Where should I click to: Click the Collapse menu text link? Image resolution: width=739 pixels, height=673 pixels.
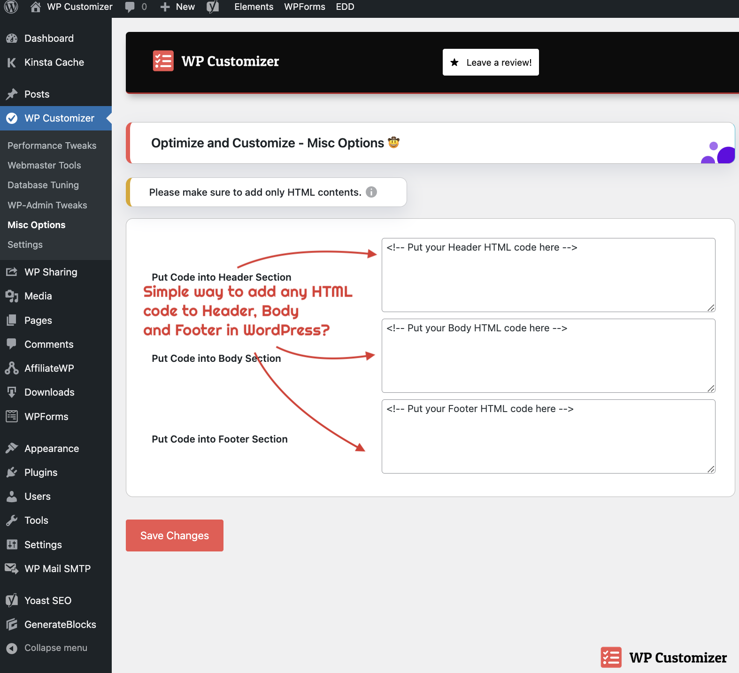coord(56,648)
